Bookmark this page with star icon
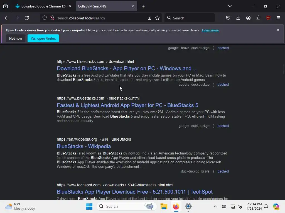Screen dimensions: 285x213 coord(157,18)
